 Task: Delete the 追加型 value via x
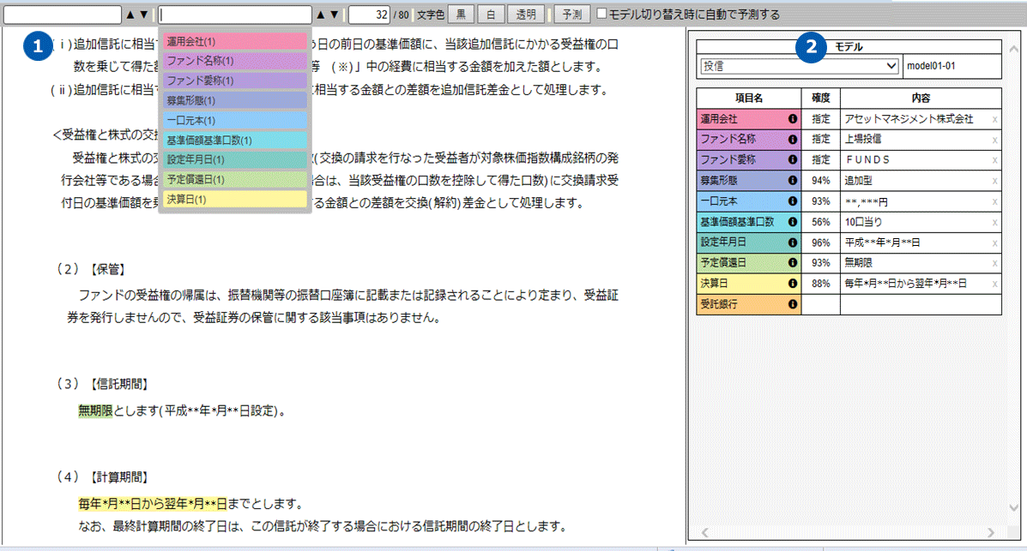995,181
